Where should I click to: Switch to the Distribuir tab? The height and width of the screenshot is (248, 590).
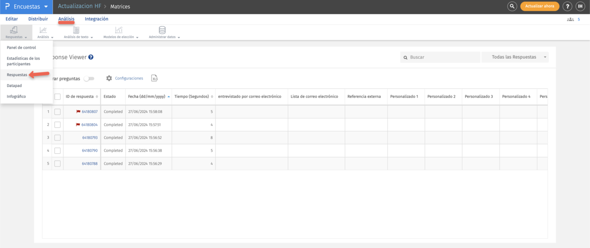pyautogui.click(x=38, y=19)
